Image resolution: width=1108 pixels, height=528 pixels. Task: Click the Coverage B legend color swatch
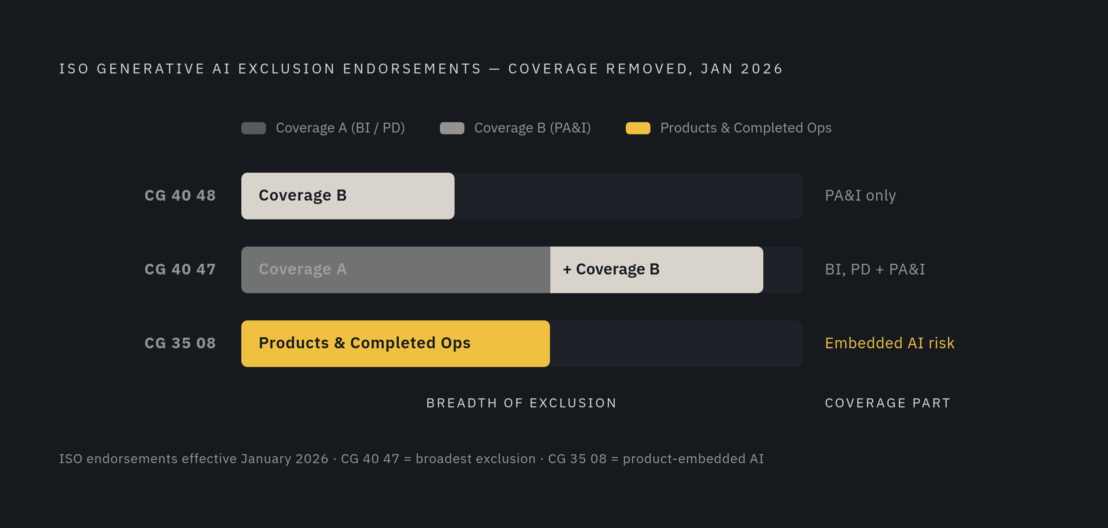pos(452,128)
